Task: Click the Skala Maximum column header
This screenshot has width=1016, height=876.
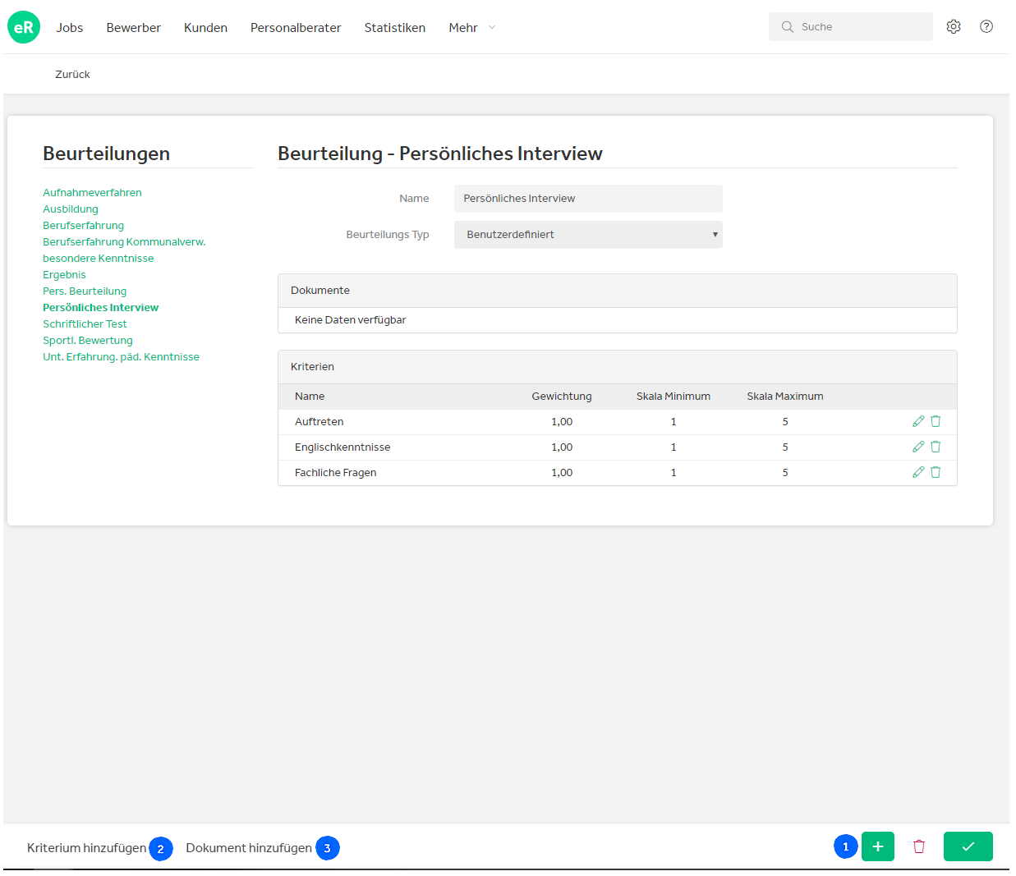Action: [x=785, y=397]
